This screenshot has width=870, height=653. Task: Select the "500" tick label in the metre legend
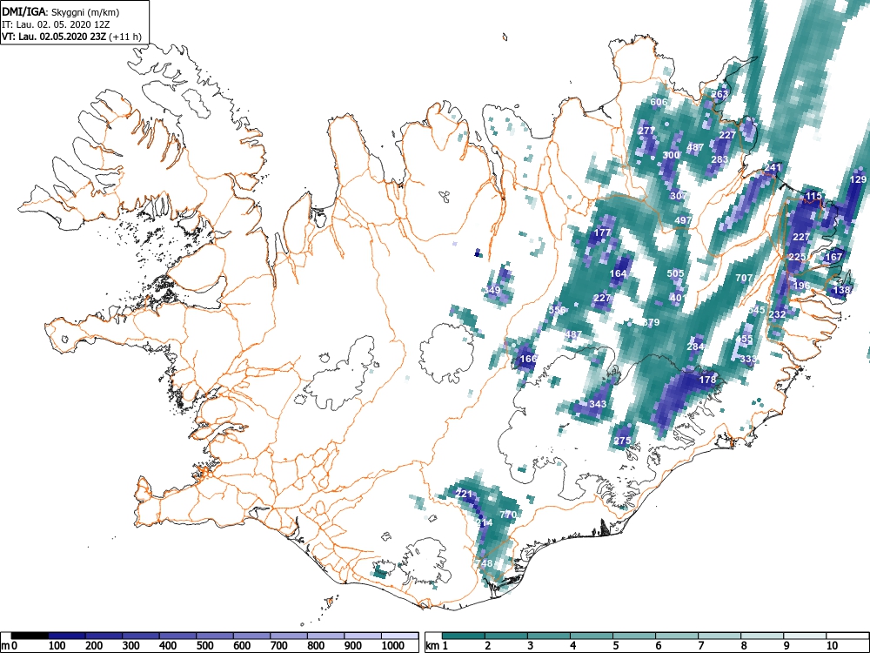[x=204, y=646]
